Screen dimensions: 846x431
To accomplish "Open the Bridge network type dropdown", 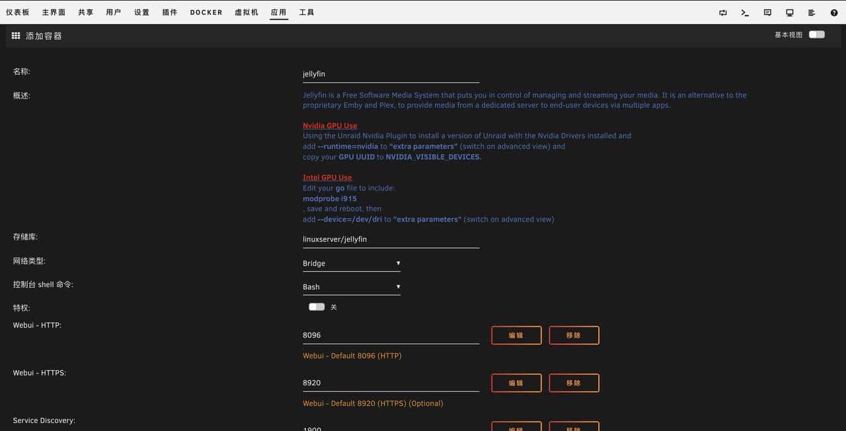I will 350,263.
